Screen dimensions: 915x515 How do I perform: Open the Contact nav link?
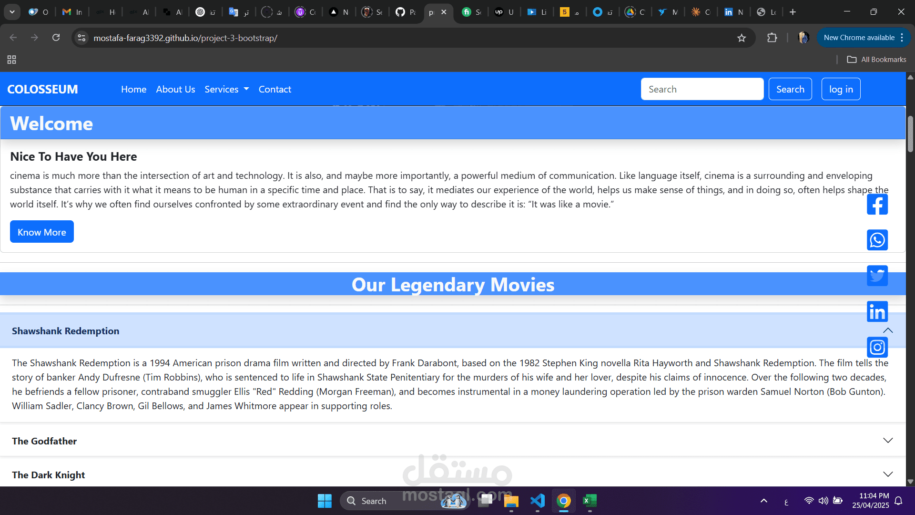tap(274, 89)
